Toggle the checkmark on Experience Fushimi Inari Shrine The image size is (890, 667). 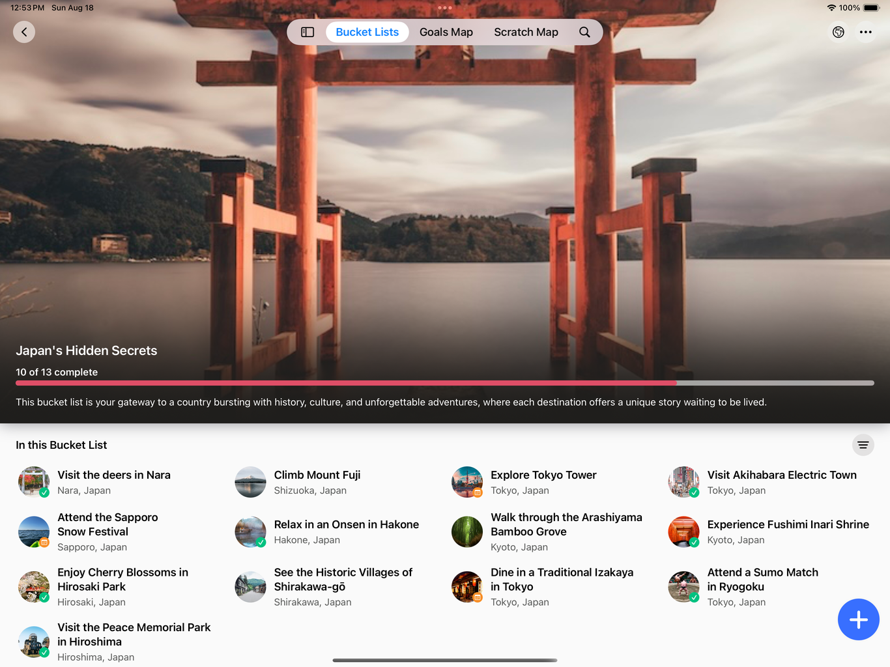pyautogui.click(x=695, y=543)
